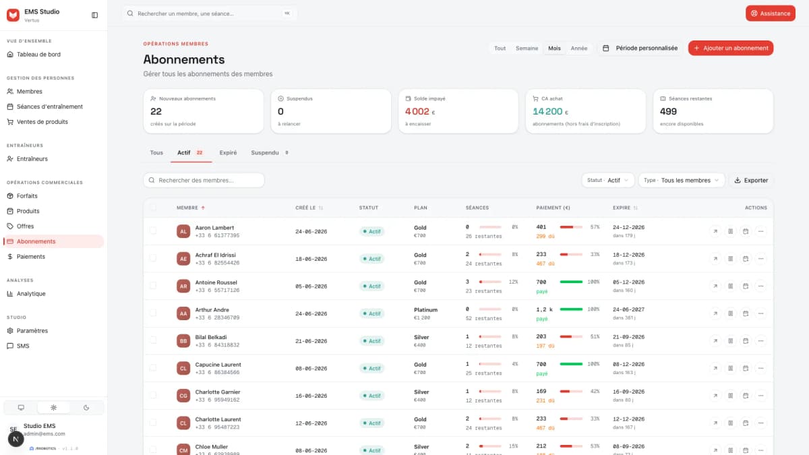Image resolution: width=809 pixels, height=455 pixels.
Task: Open more actions for the Antoine Roussel row
Action: [761, 286]
